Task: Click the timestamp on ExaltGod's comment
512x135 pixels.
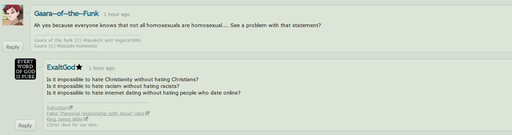Action: tap(102, 68)
